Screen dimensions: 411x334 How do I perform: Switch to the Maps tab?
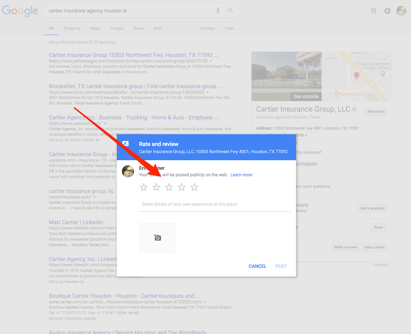click(x=95, y=28)
